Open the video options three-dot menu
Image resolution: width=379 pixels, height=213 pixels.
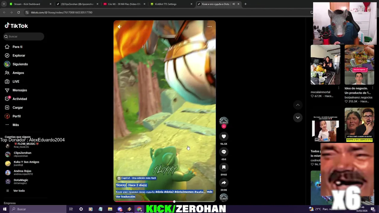[210, 27]
